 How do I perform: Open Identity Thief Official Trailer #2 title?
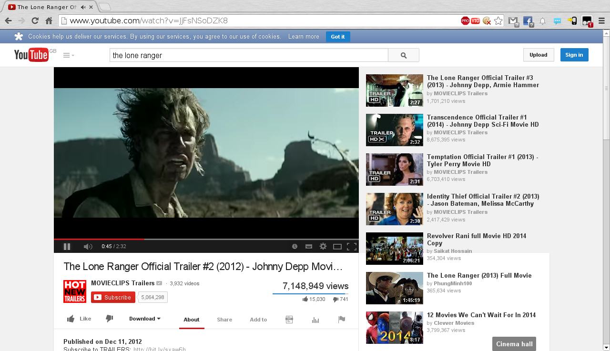tap(483, 200)
